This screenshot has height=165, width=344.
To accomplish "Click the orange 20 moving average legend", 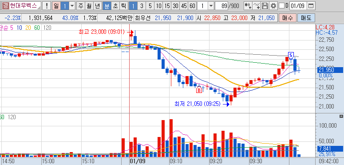I will (28, 28).
